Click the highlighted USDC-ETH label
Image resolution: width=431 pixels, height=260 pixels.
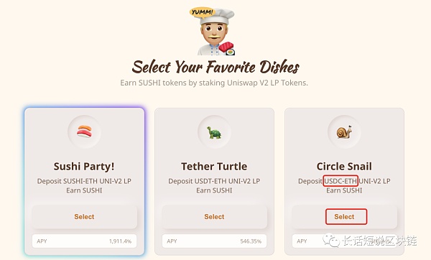tap(340, 181)
